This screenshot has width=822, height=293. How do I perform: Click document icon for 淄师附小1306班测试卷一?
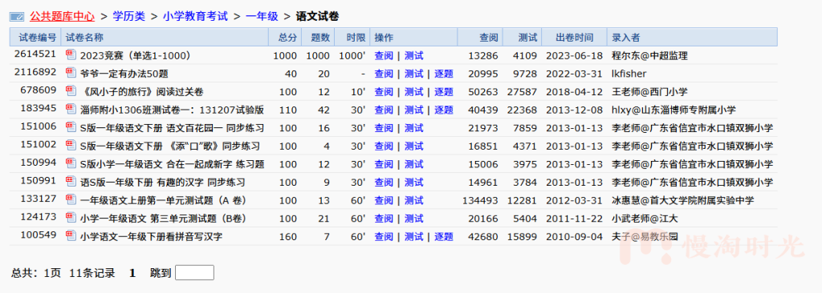(71, 110)
